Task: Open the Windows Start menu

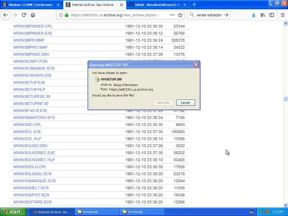Action: point(13,212)
